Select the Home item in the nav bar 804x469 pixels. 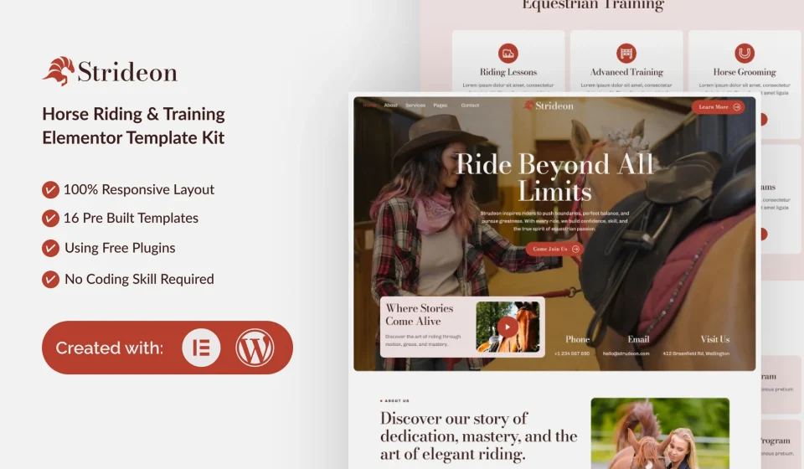(x=368, y=106)
